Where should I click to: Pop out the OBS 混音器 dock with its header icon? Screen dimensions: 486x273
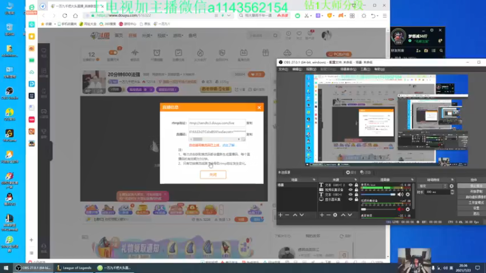click(x=412, y=180)
